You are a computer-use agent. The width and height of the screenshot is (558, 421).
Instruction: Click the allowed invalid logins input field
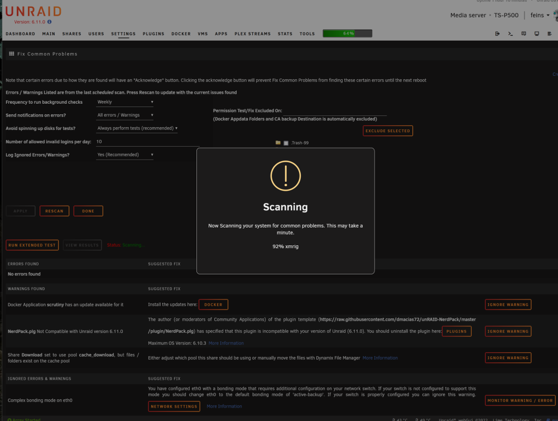(x=148, y=142)
